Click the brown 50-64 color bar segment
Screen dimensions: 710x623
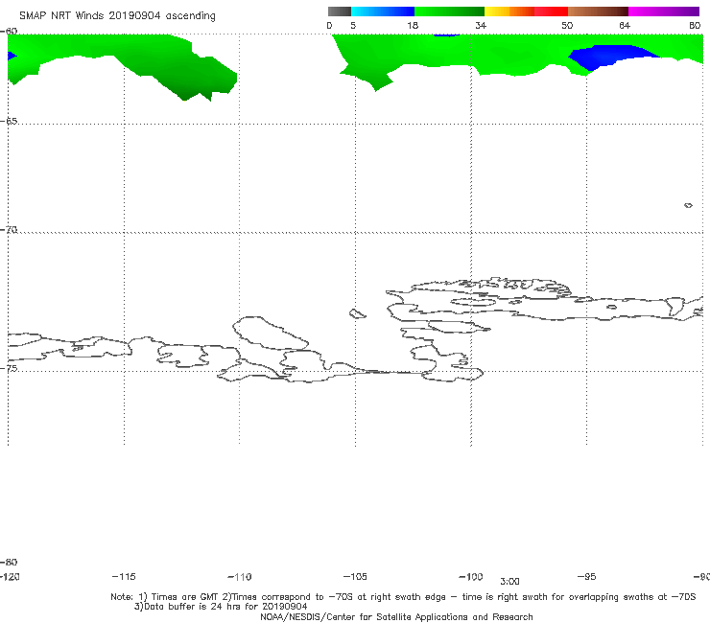598,12
